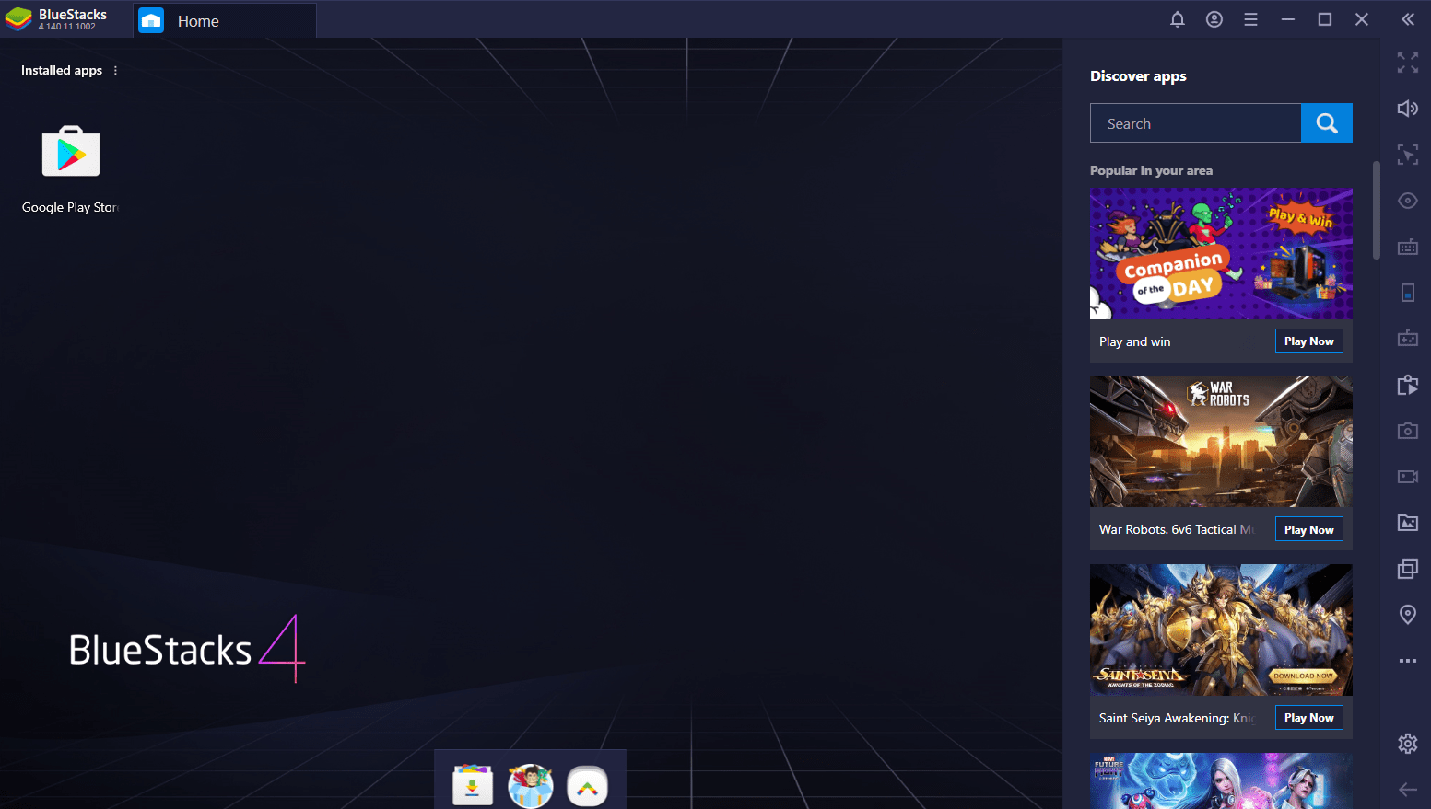The image size is (1431, 809).
Task: Open the Companion of the Day banner
Action: [1221, 254]
